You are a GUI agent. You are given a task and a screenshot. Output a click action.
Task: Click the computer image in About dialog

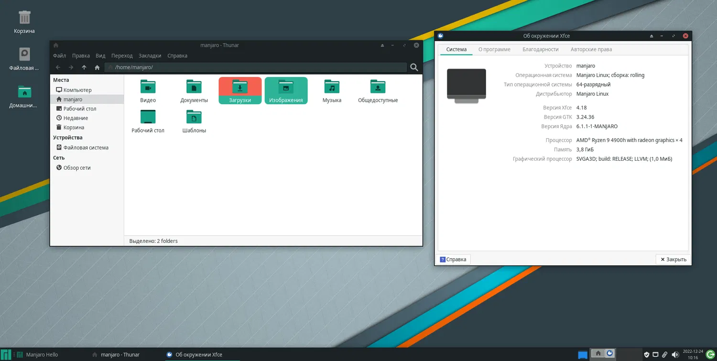pos(467,86)
